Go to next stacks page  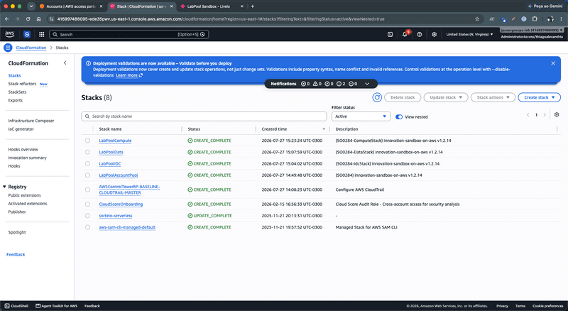coord(545,115)
